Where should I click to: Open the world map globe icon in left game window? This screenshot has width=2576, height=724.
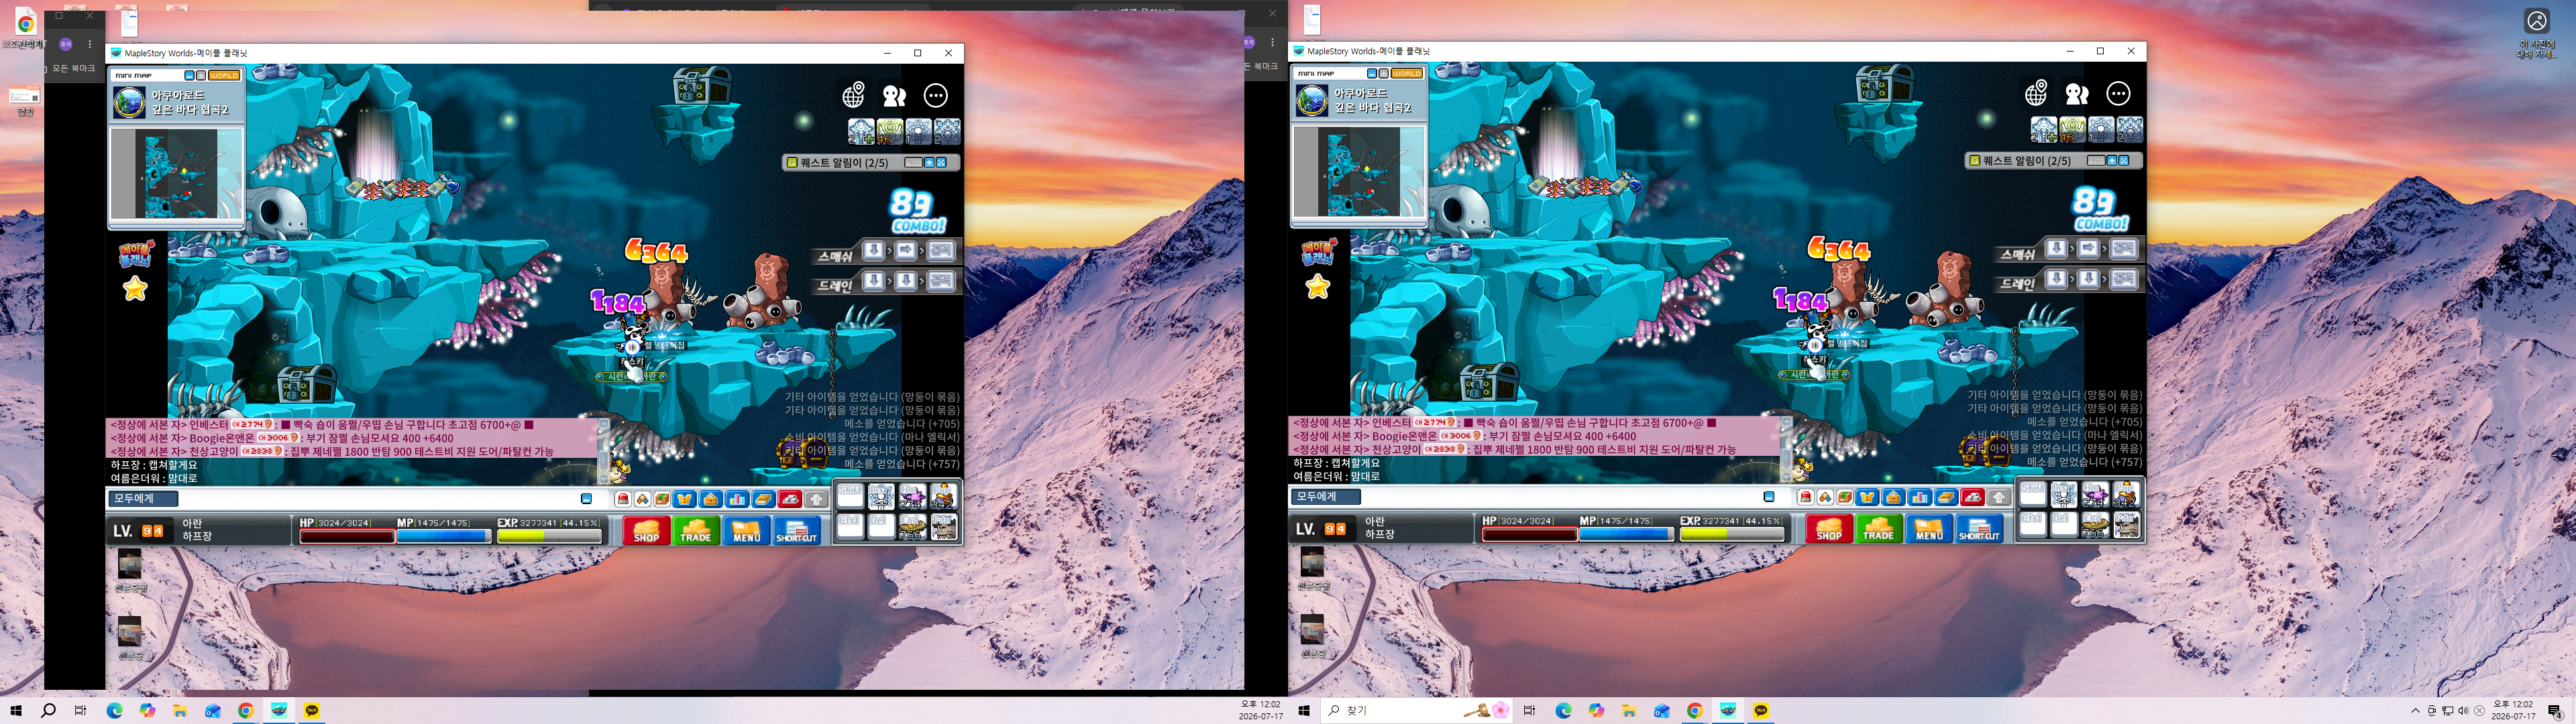[x=853, y=95]
